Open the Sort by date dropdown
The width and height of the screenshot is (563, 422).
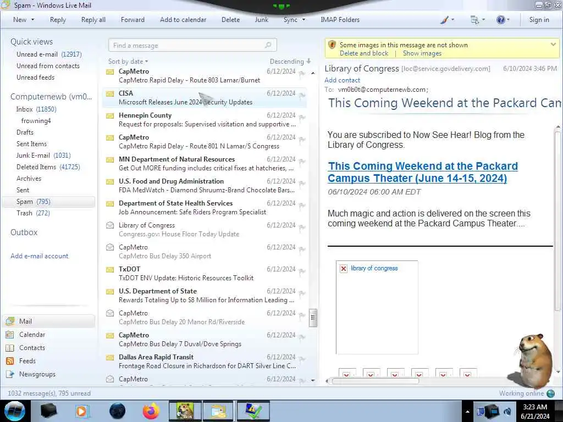pyautogui.click(x=128, y=62)
